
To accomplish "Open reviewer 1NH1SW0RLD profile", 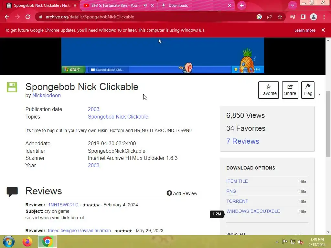I will pyautogui.click(x=63, y=205).
